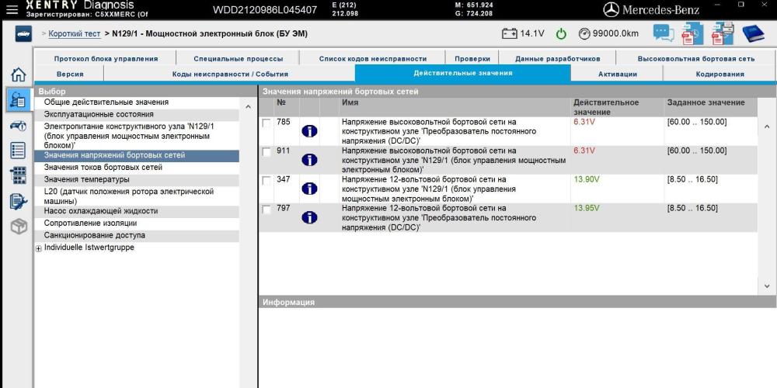Select Эксплуатационные состояния item
The height and width of the screenshot is (388, 777).
coord(136,114)
